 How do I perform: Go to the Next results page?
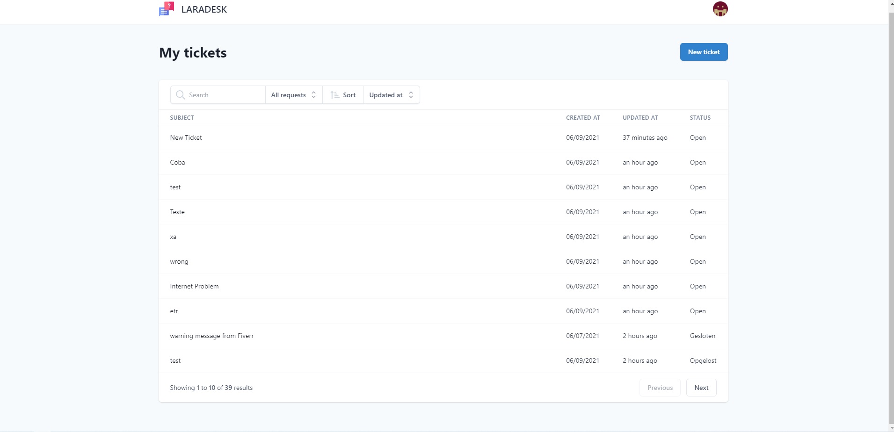point(701,388)
